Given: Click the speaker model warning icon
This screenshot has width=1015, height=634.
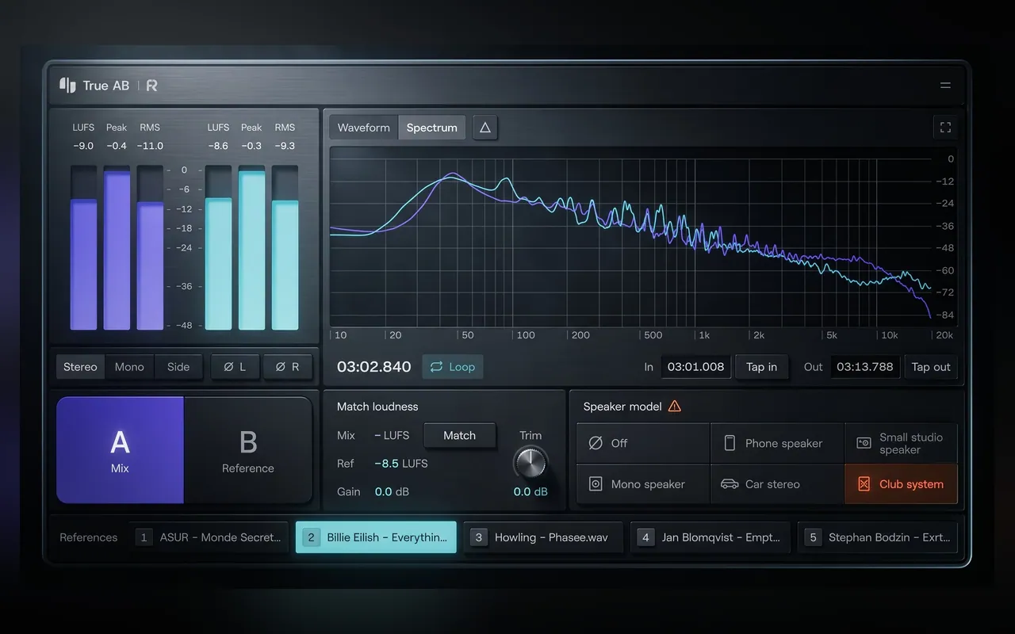Looking at the screenshot, I should point(675,407).
